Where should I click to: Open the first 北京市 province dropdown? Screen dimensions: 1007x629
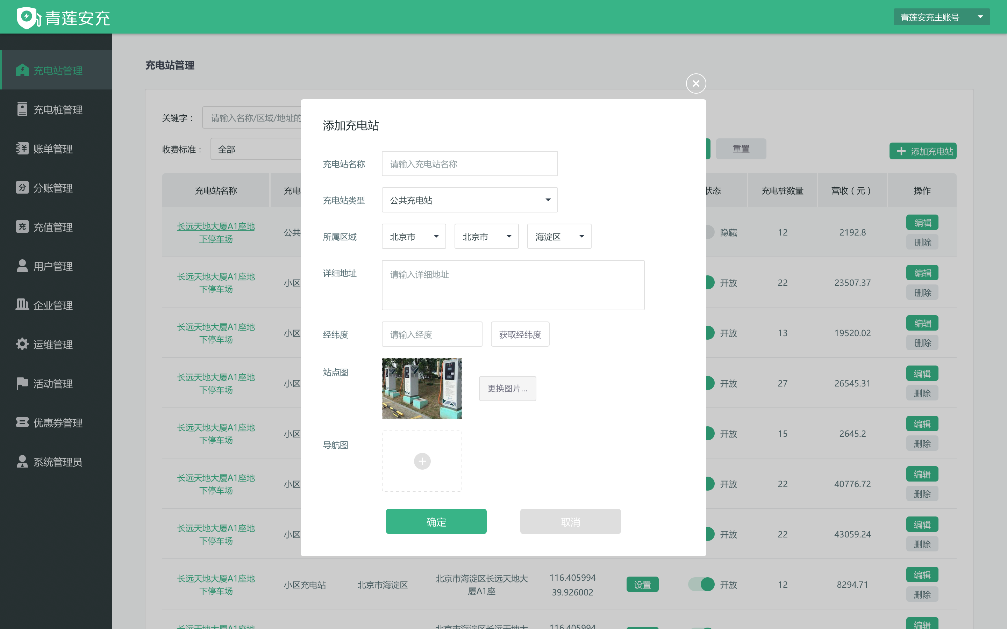[414, 236]
